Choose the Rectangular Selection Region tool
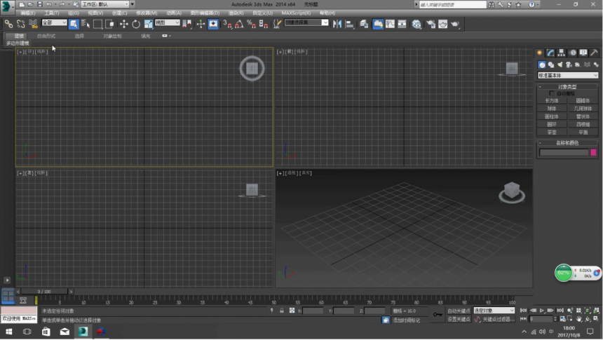Screen dimensions: 603x340 coord(97,24)
